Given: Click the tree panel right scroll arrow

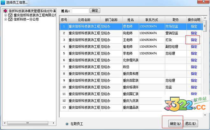Looking at the screenshot, I should (x=53, y=123).
